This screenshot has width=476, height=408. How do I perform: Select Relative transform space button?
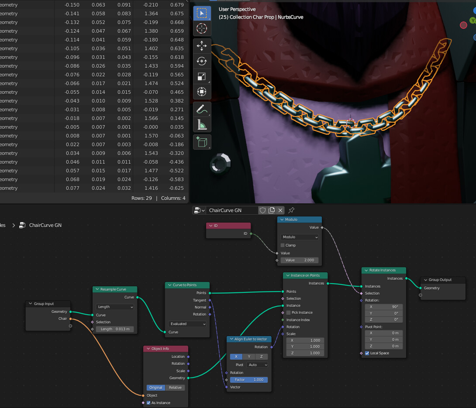click(175, 387)
